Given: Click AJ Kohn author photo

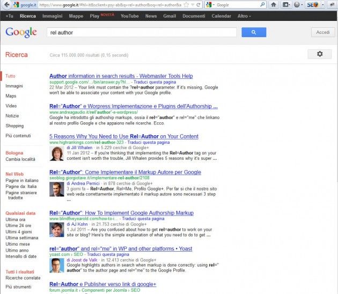Looking at the screenshot, I should coord(57,230).
